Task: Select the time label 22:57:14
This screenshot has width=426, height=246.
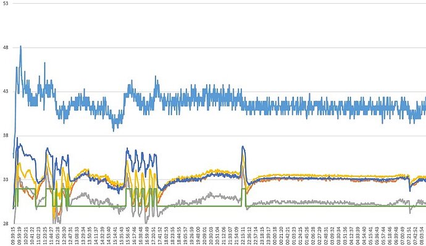Action: click(256, 236)
